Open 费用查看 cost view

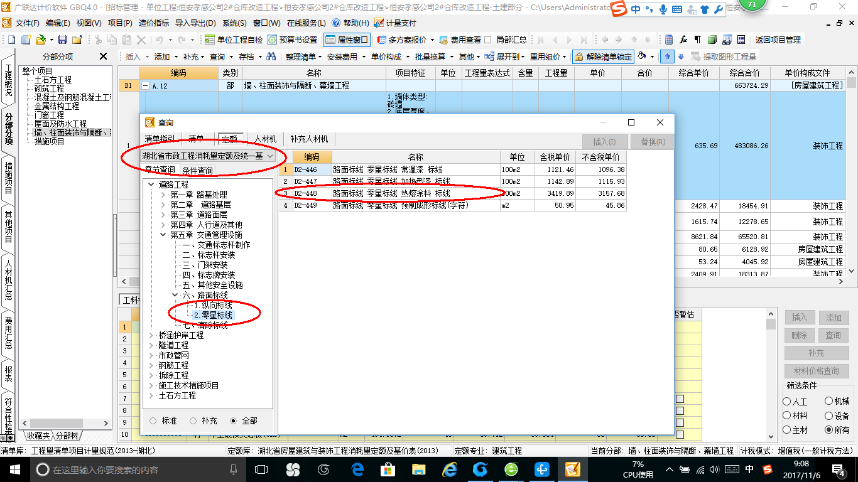click(460, 40)
